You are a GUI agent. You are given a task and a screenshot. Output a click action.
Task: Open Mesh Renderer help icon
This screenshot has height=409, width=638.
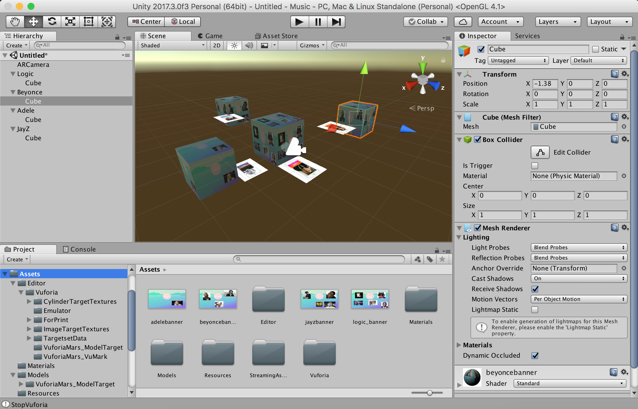(x=614, y=228)
